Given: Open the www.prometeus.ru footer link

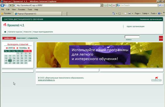Looking at the screenshot, I should pyautogui.click(x=46, y=80).
